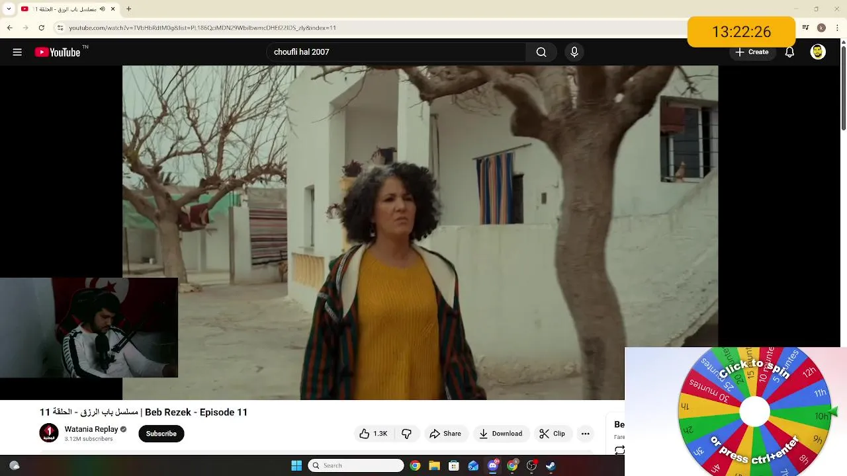Screen dimensions: 847x476
Task: Open Chrome three-dot menu
Action: tap(836, 28)
